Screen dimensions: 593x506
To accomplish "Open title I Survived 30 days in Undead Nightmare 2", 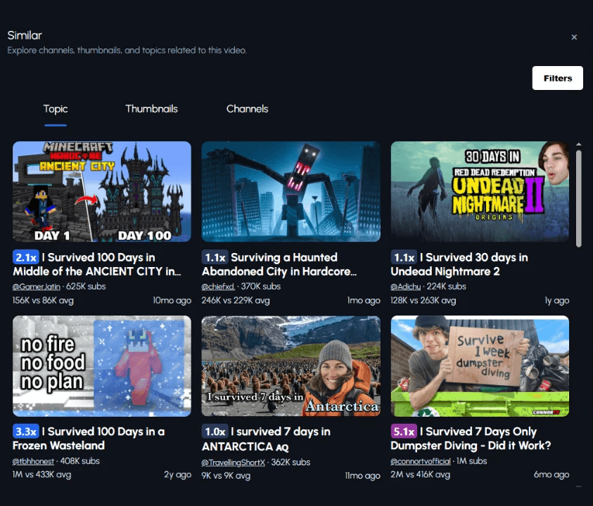I will (459, 264).
